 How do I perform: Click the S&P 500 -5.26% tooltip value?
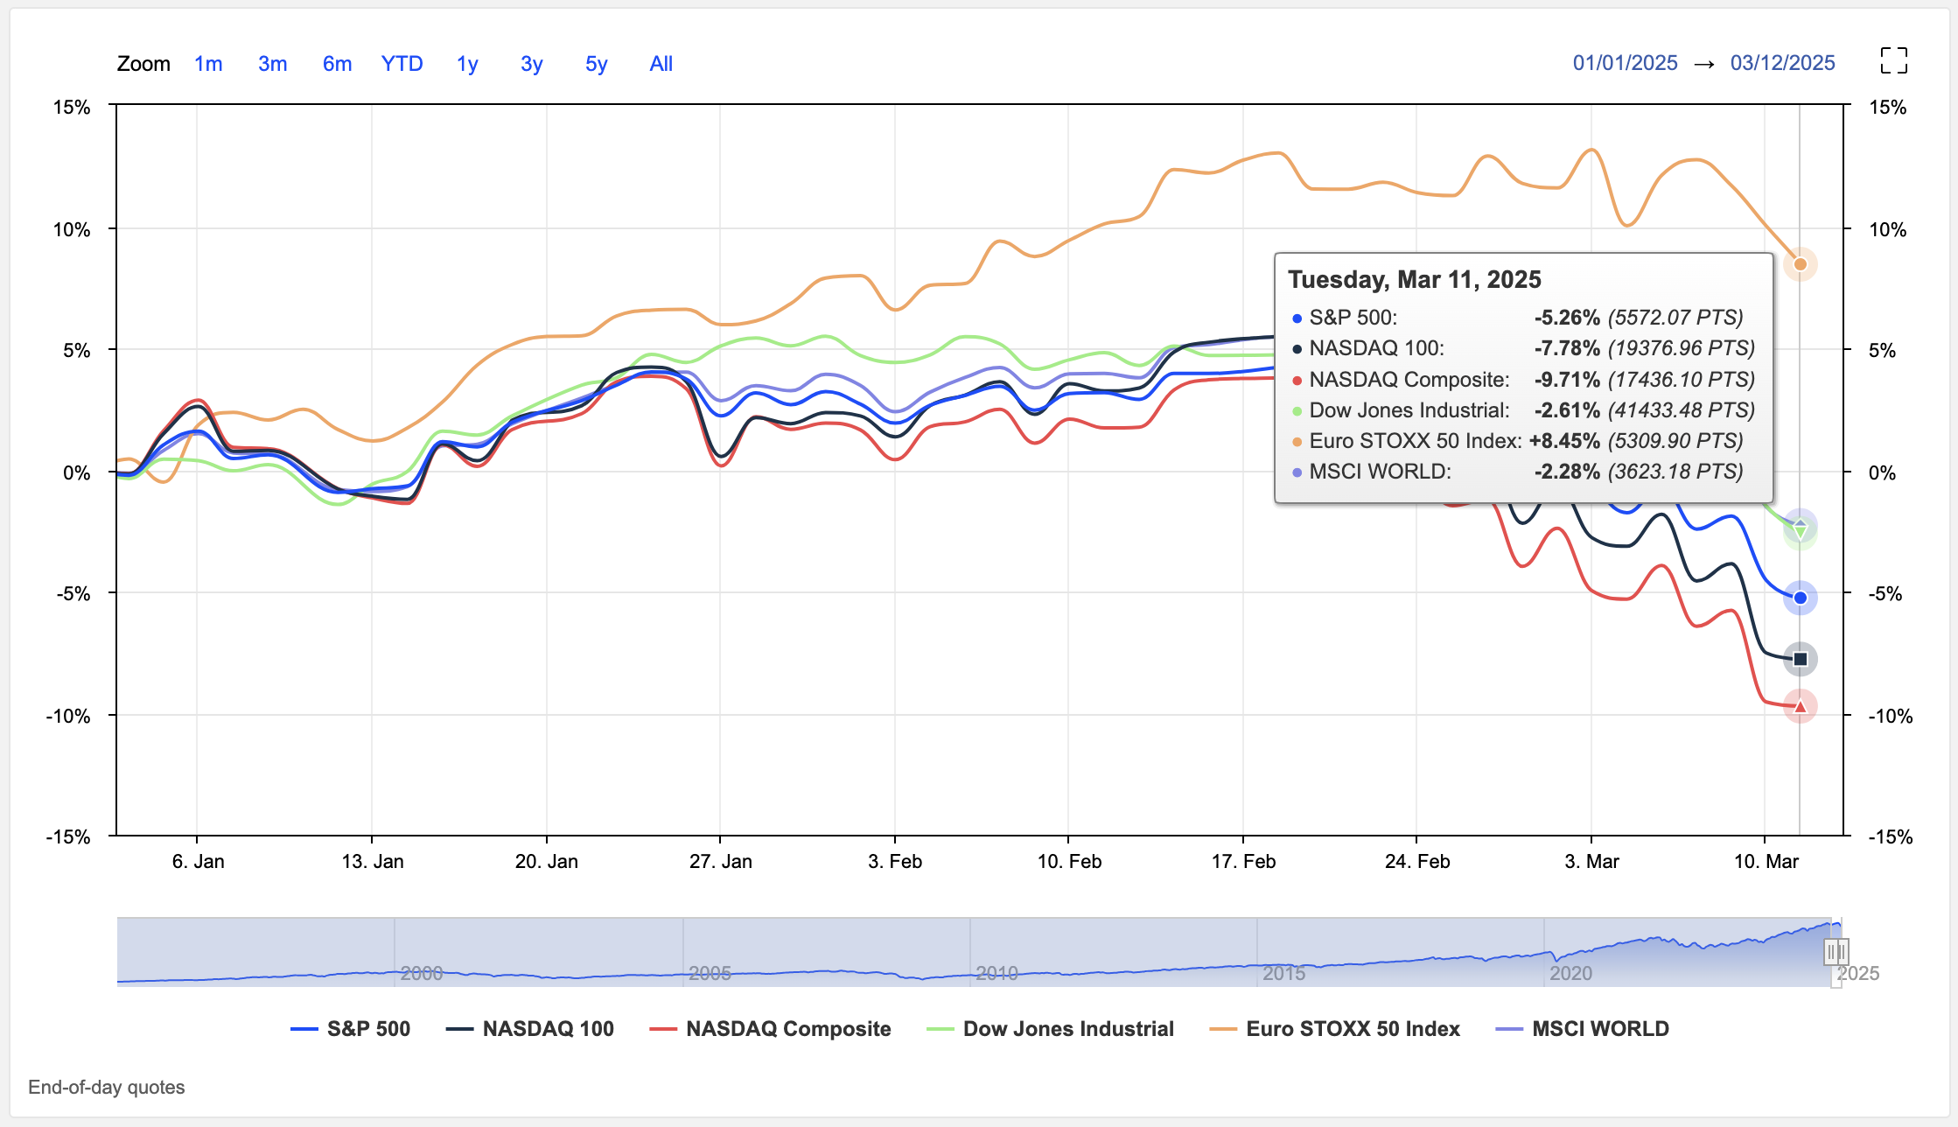point(1567,318)
